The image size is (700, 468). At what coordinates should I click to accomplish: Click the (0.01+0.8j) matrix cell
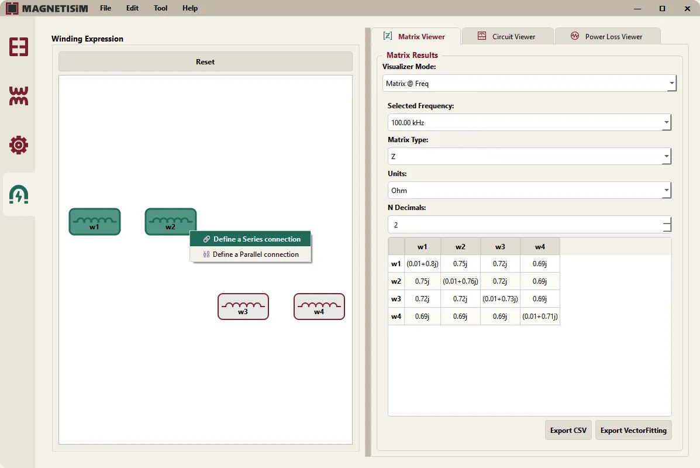click(422, 264)
